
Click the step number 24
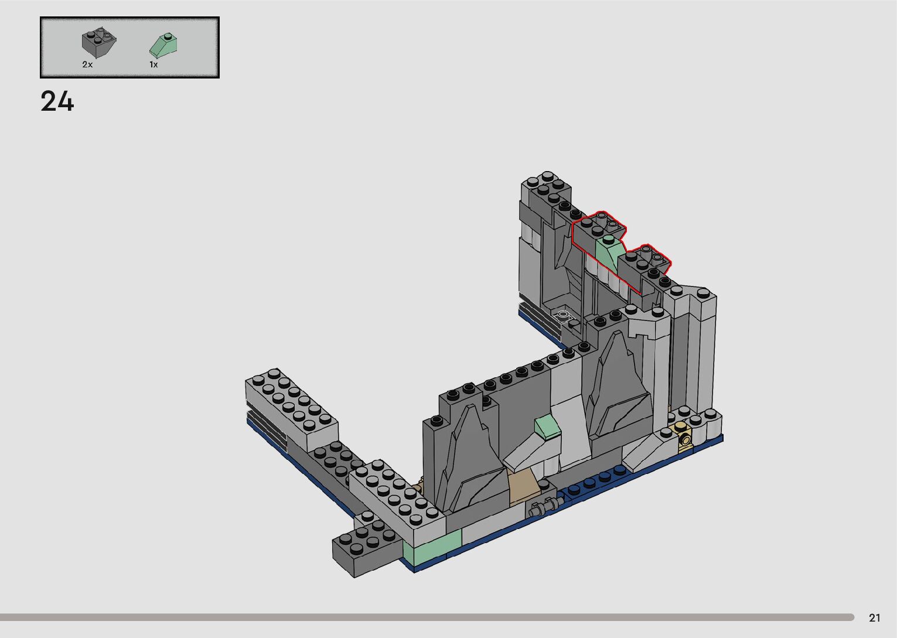click(57, 102)
